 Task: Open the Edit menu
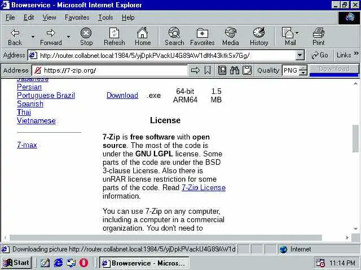coord(29,17)
